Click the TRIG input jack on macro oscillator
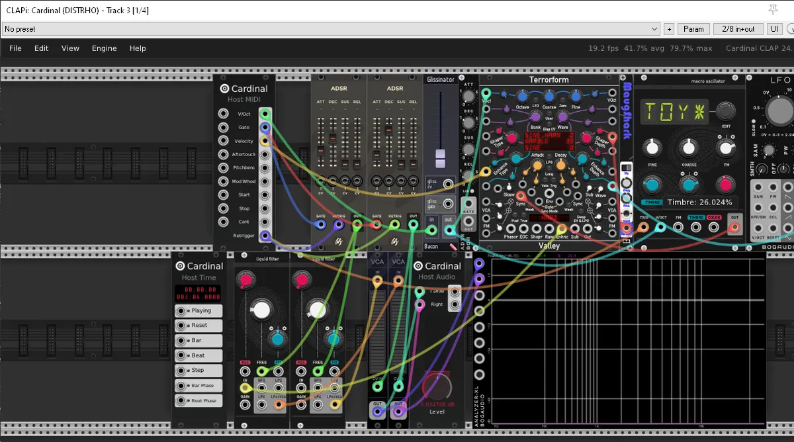The width and height of the screenshot is (794, 442). point(644,227)
